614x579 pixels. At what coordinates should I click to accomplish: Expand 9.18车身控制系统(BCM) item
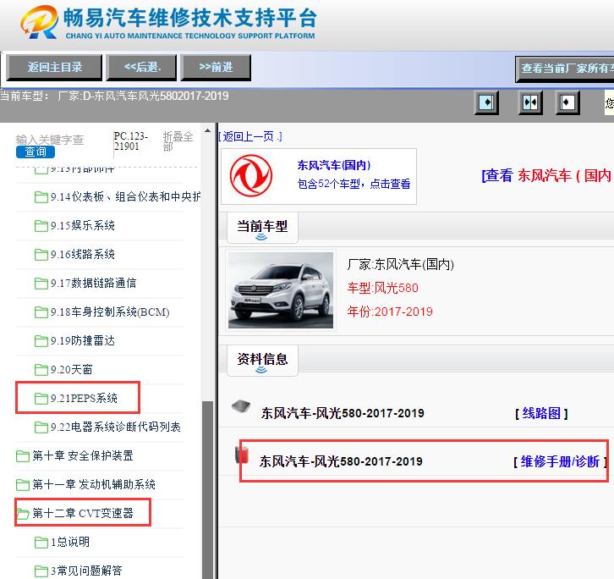click(110, 312)
